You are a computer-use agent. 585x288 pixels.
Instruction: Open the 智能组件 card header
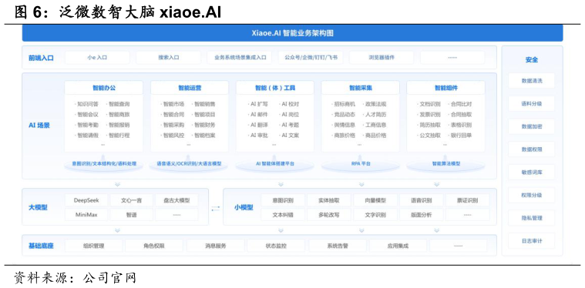click(x=445, y=88)
